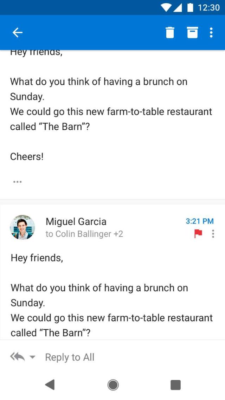The height and width of the screenshot is (400, 225).
Task: Expand the recipient list showing Colin Ballinger +2
Action: click(84, 234)
